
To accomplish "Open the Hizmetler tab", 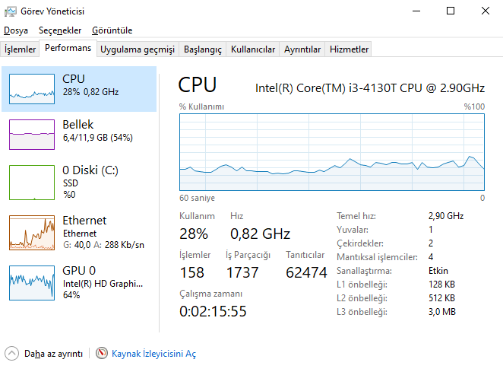I will [x=349, y=49].
